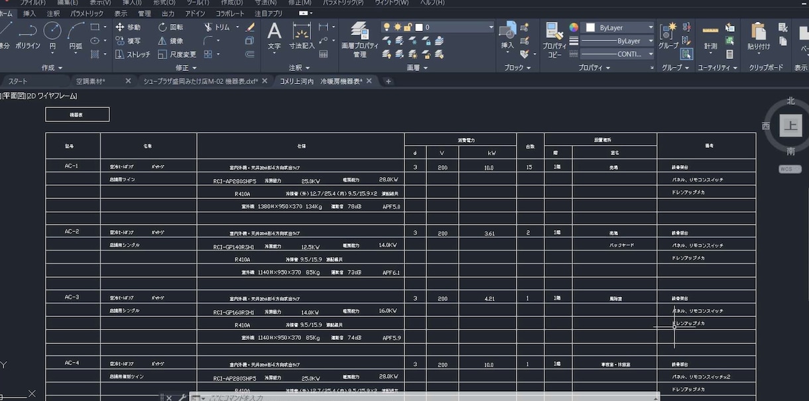Click the hatch tool icon
809x401 pixels.
(95, 54)
